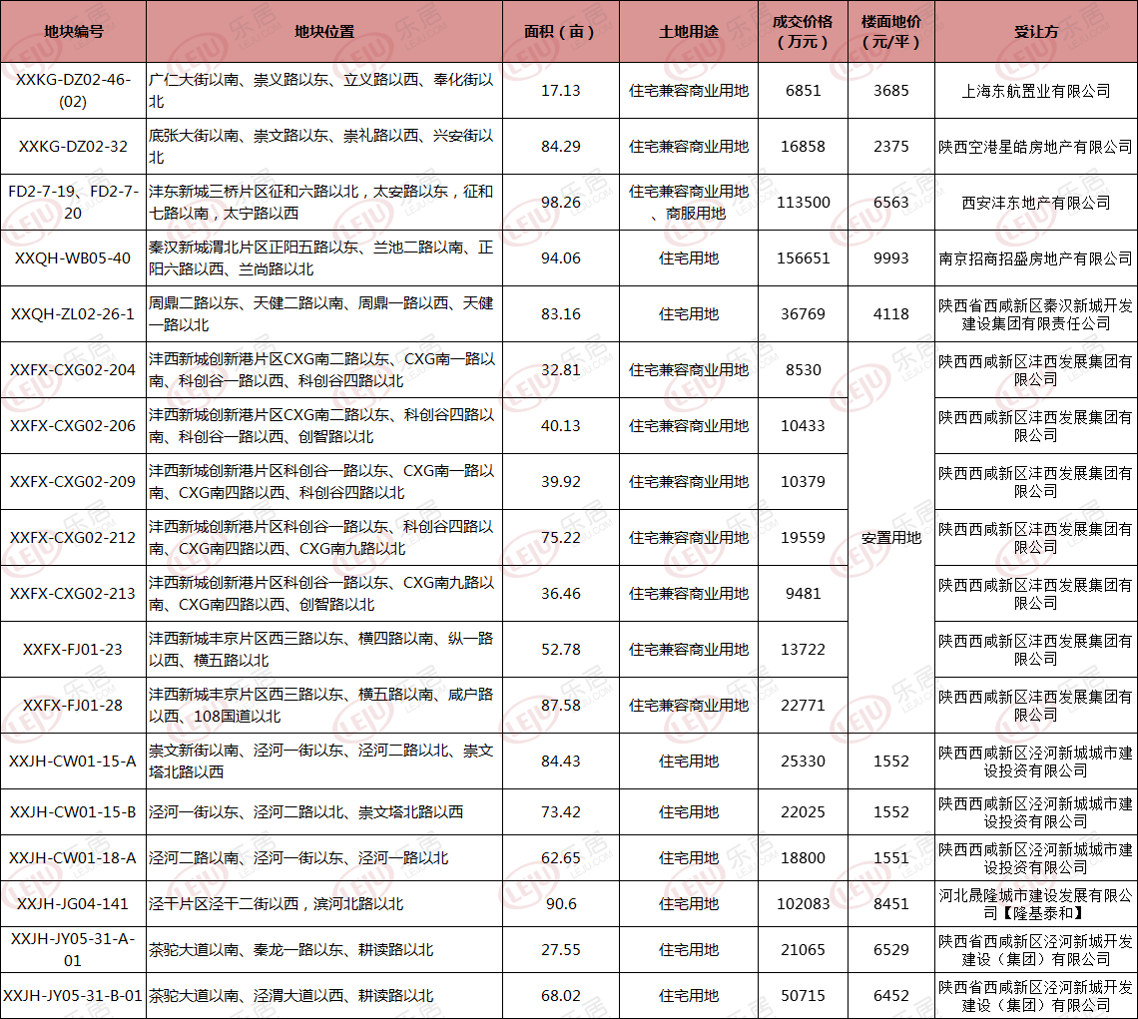The width and height of the screenshot is (1138, 1019).
Task: Select cell XXFX-FJ01-28
Action: pos(73,706)
